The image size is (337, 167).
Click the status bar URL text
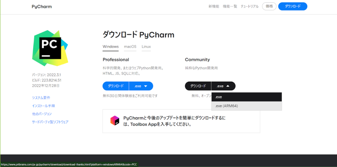click(69, 165)
